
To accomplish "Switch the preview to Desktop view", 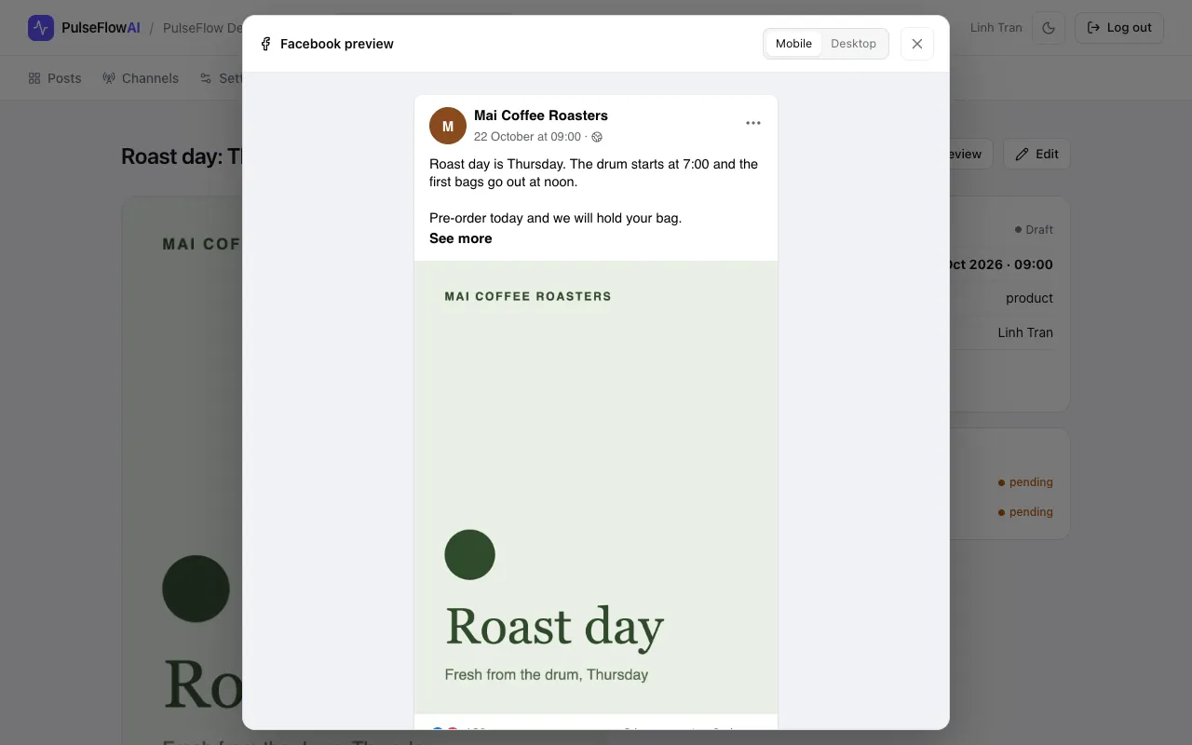I will coord(853,44).
